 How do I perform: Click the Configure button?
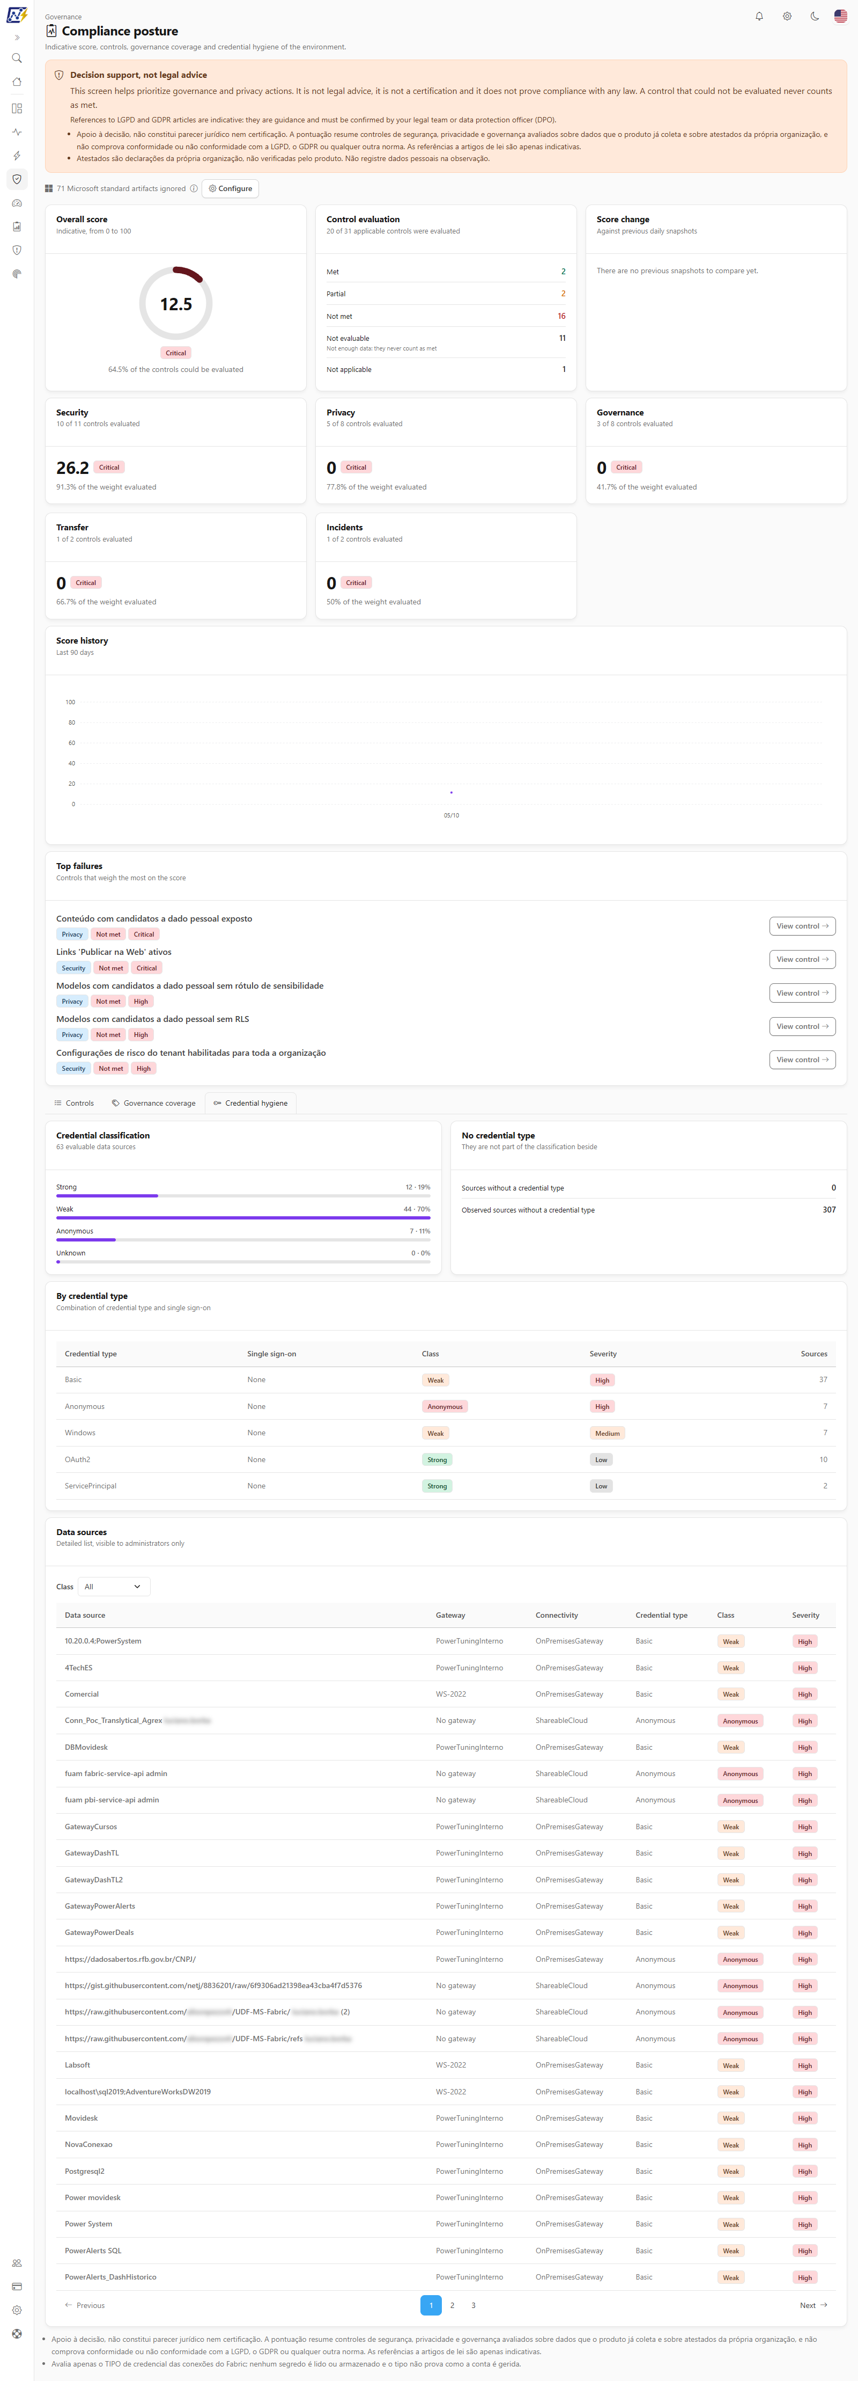click(230, 188)
